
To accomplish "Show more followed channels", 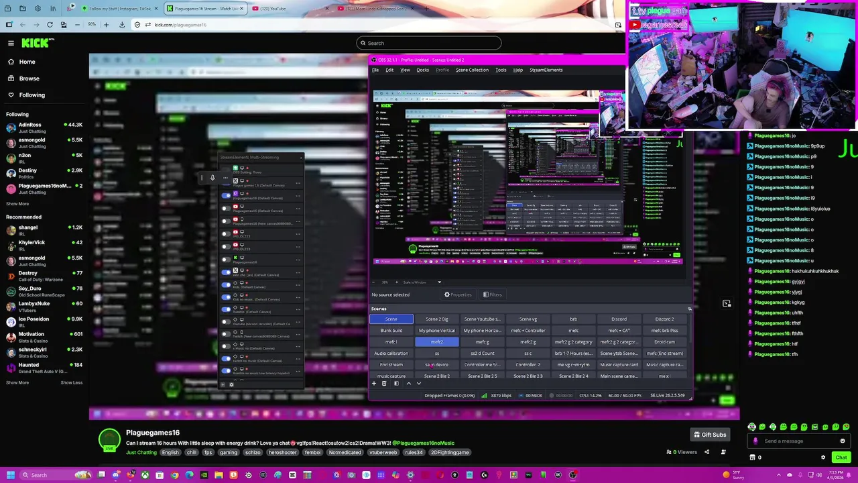I will [x=17, y=203].
